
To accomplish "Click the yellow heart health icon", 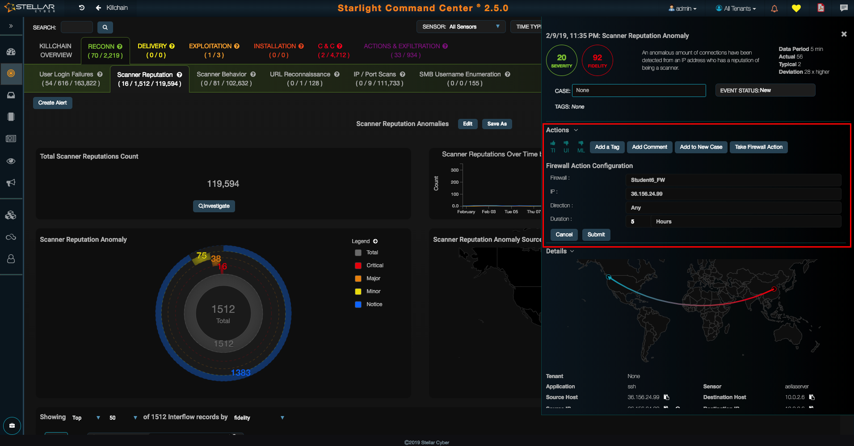I will 796,8.
